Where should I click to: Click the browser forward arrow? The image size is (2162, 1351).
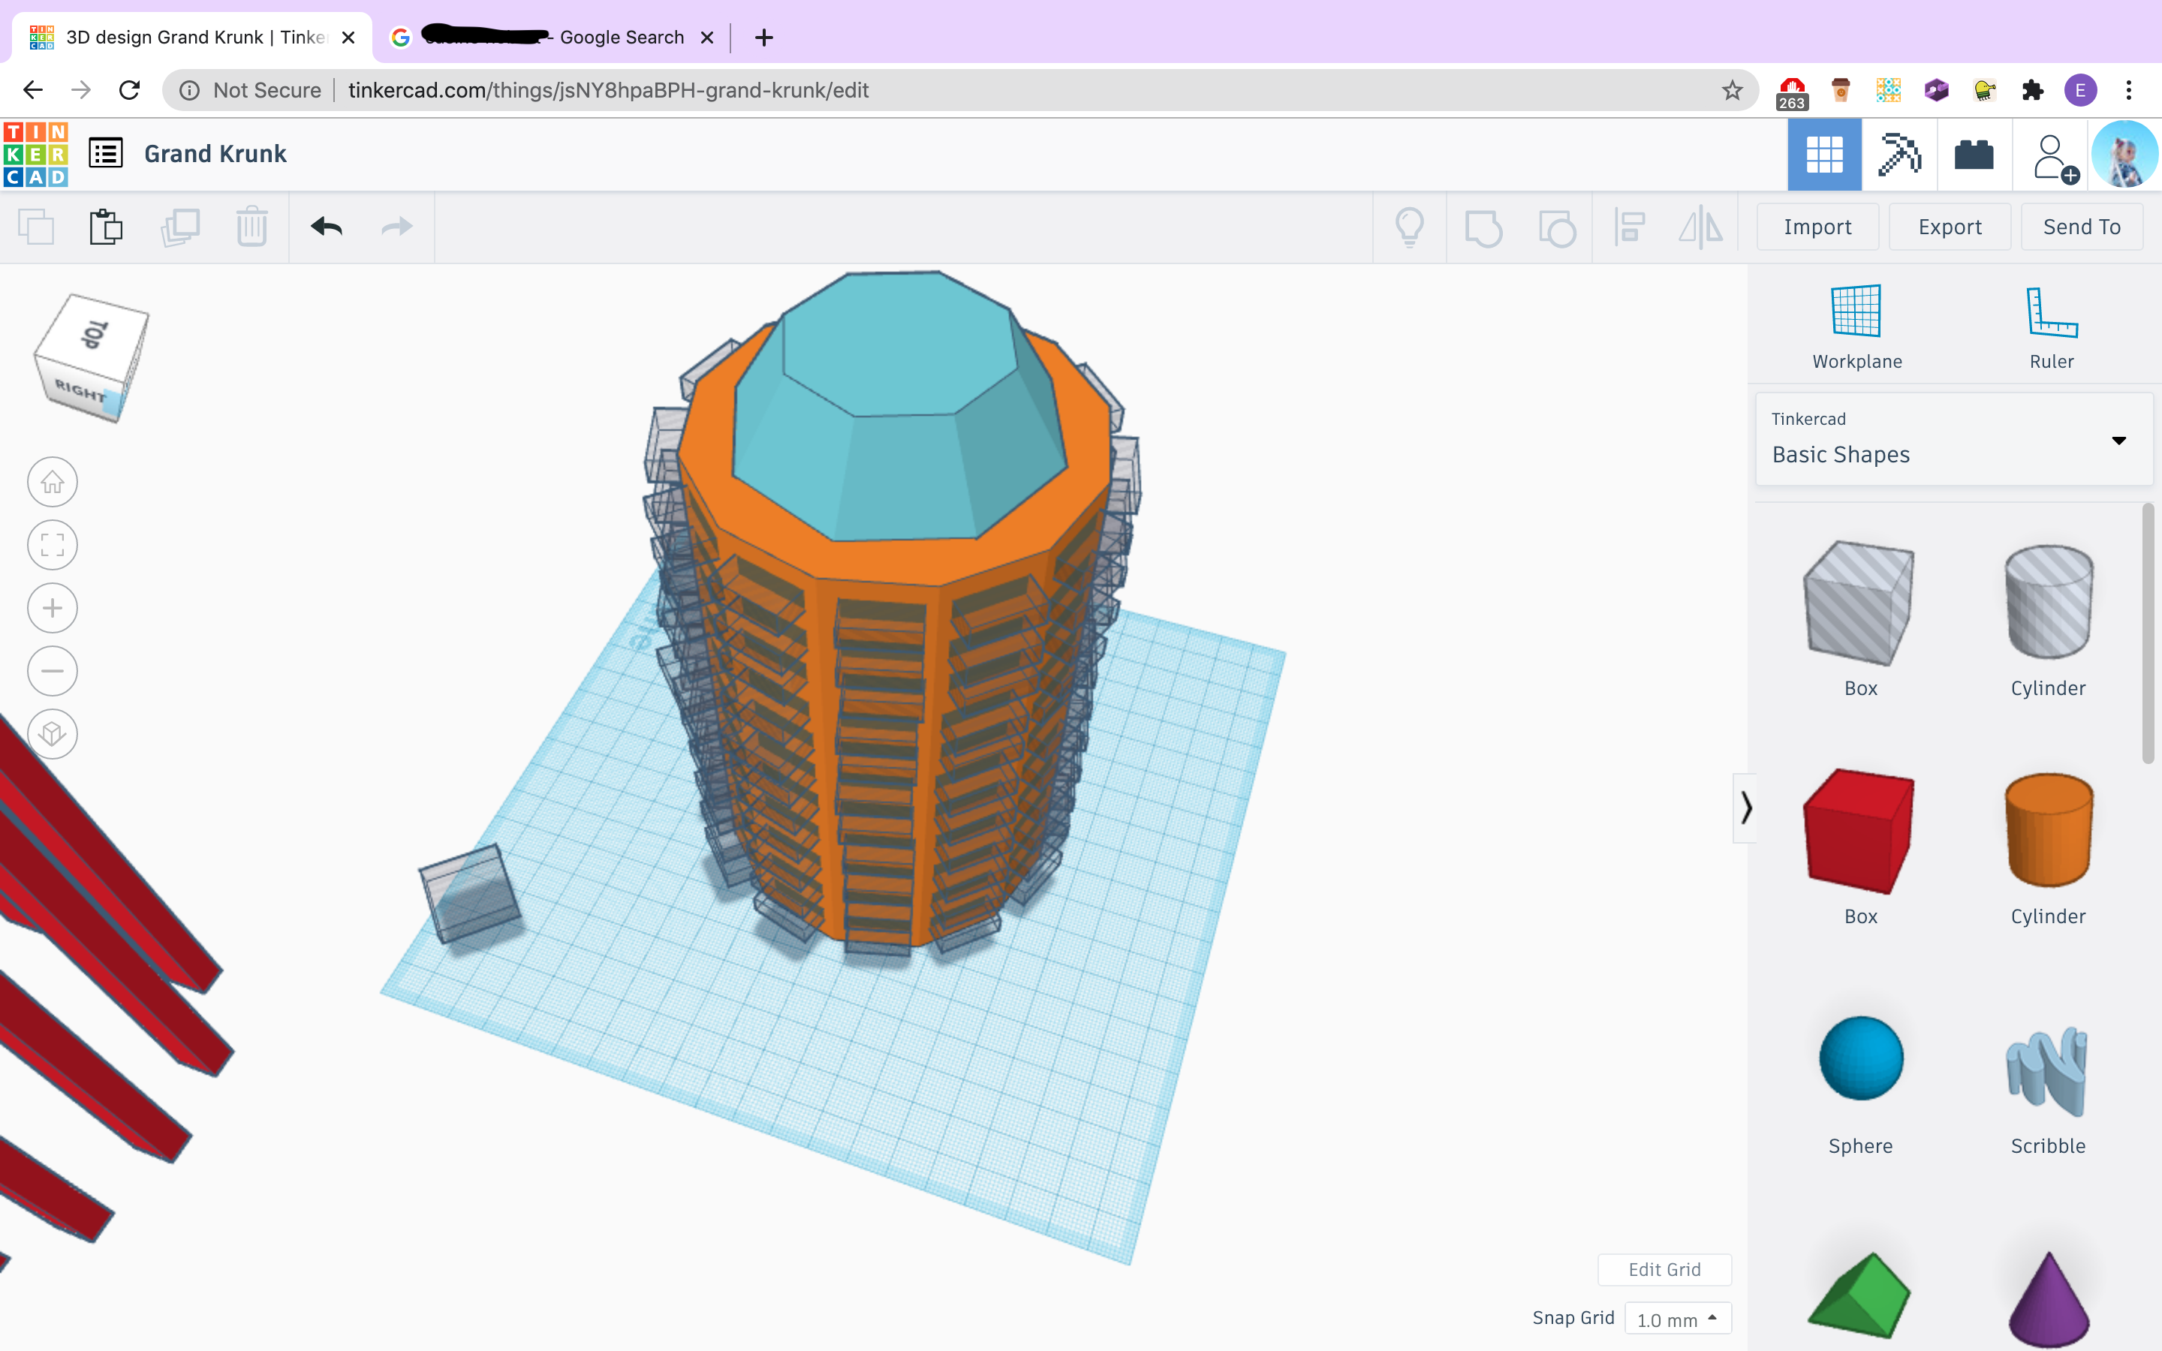coord(81,90)
